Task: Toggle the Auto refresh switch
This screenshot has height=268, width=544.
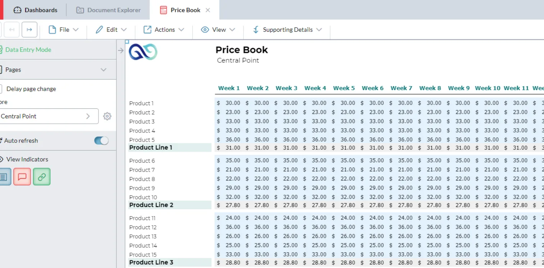Action: tap(102, 141)
